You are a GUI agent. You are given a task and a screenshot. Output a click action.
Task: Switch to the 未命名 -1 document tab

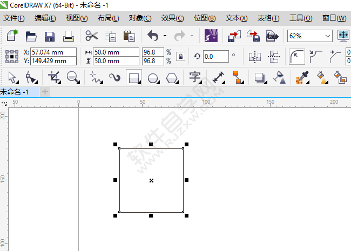[x=15, y=92]
